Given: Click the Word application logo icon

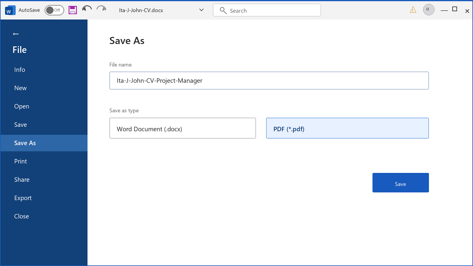Looking at the screenshot, I should tap(10, 10).
